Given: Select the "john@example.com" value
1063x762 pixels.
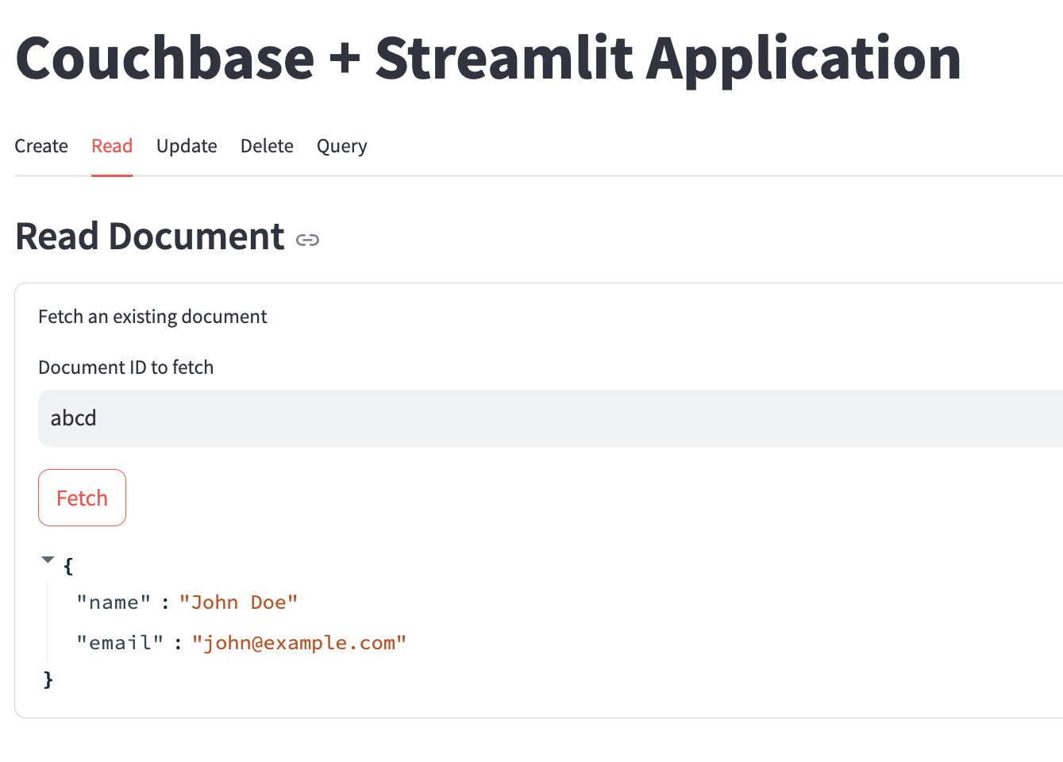Looking at the screenshot, I should pyautogui.click(x=298, y=643).
